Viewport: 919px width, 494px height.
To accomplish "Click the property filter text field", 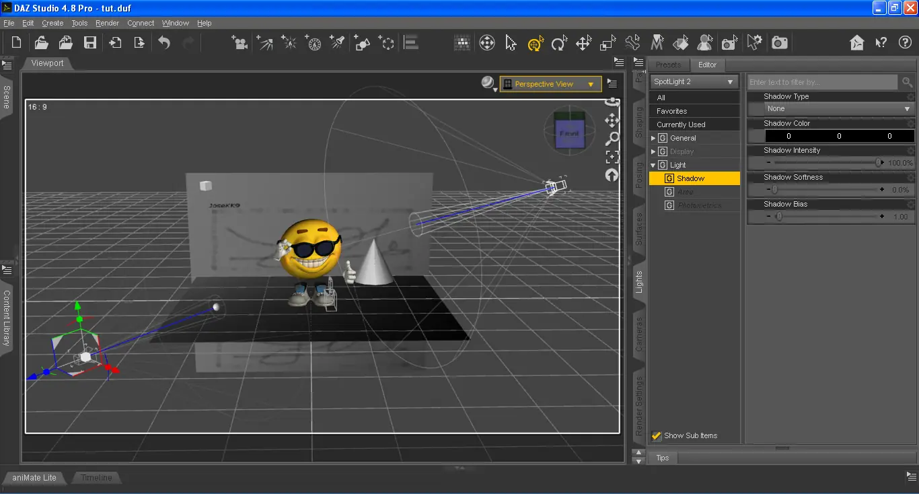I will pos(822,82).
